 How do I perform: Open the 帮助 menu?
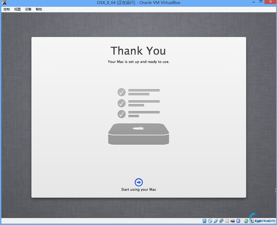tap(39, 9)
